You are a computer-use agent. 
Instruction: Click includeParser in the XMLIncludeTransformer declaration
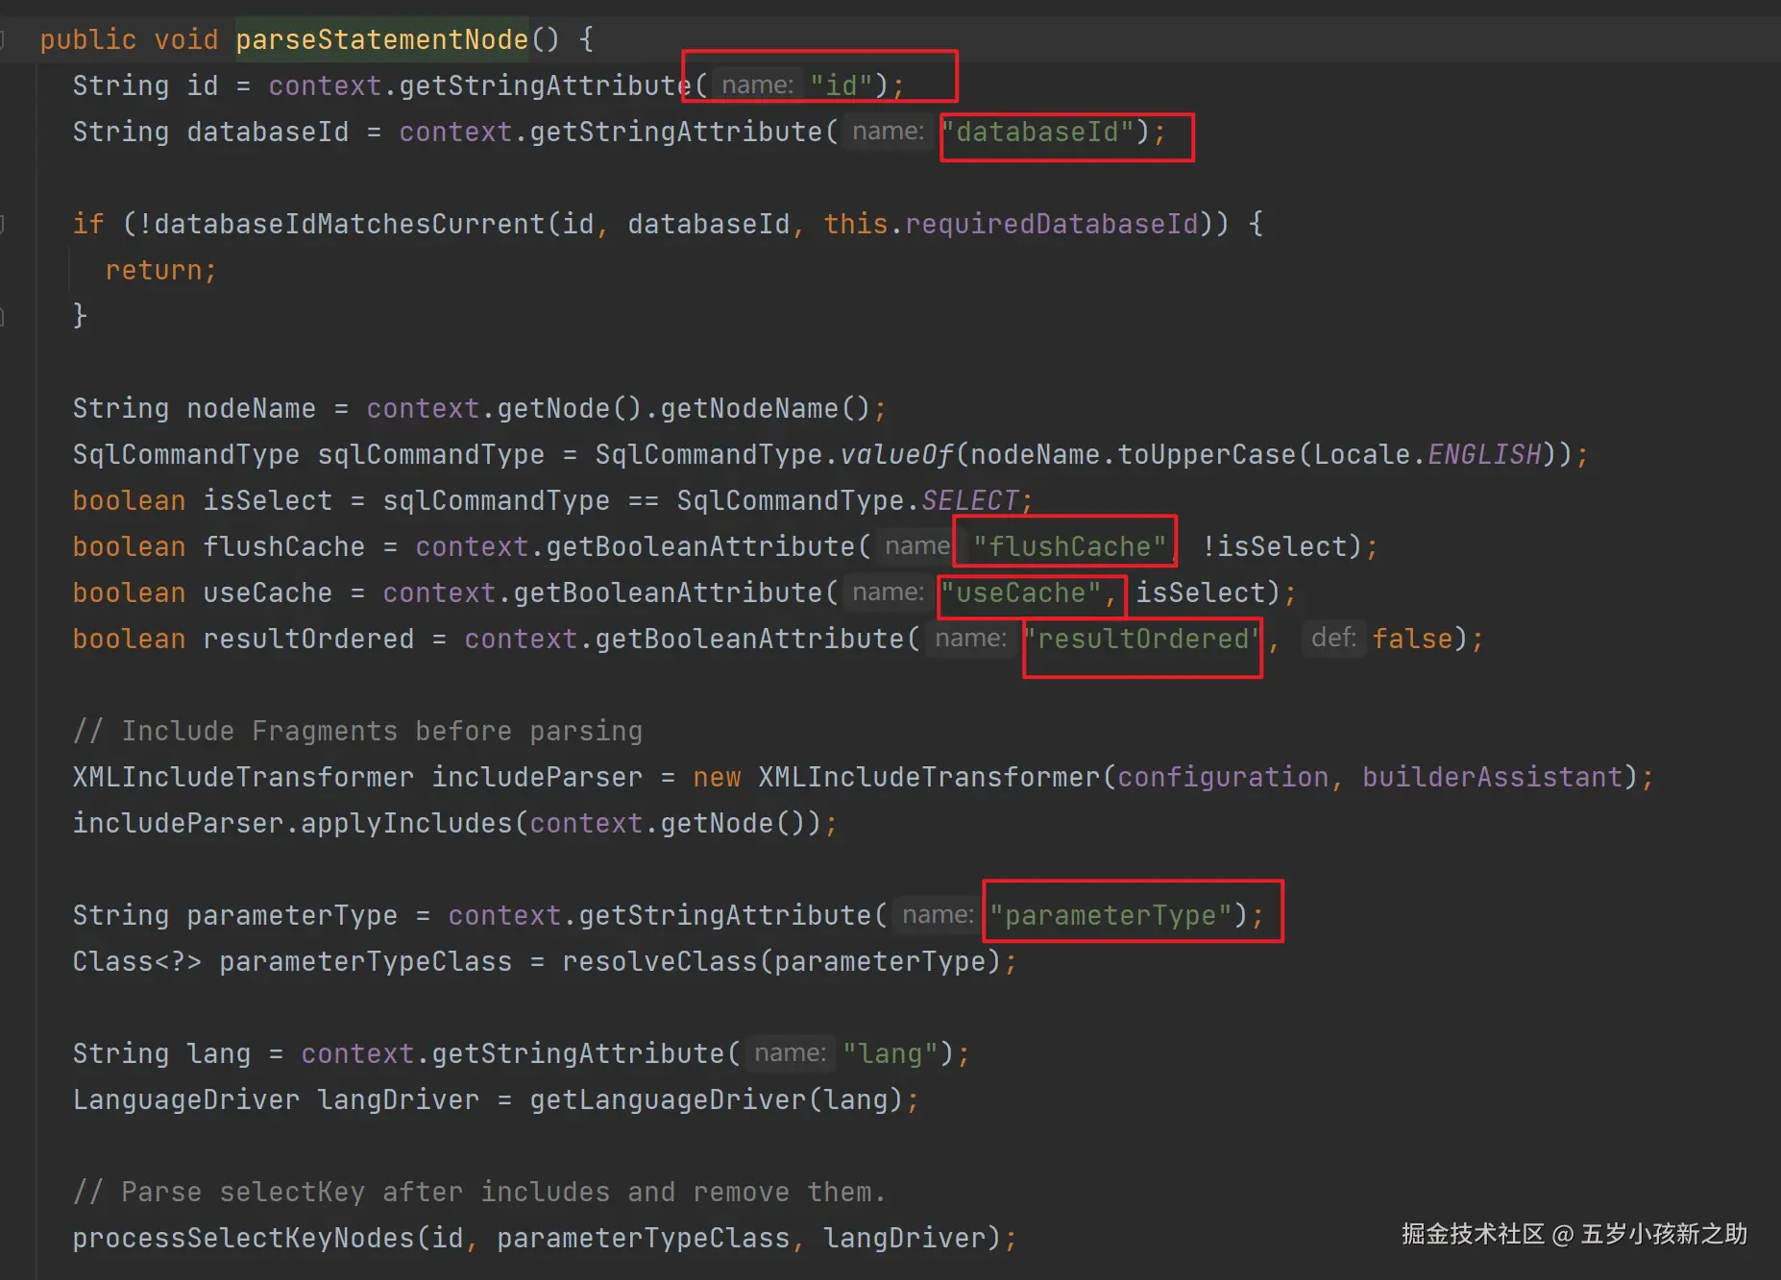pos(537,777)
